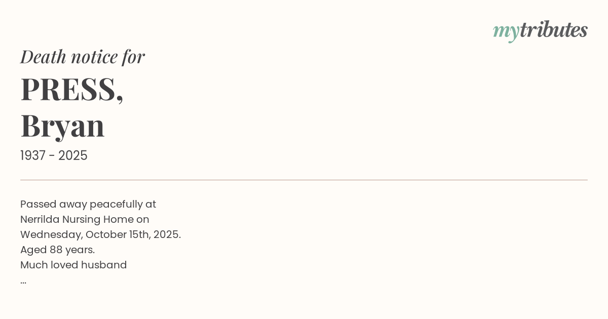
Task: Click 'Passed away peacefully at' line
Action: coord(88,204)
